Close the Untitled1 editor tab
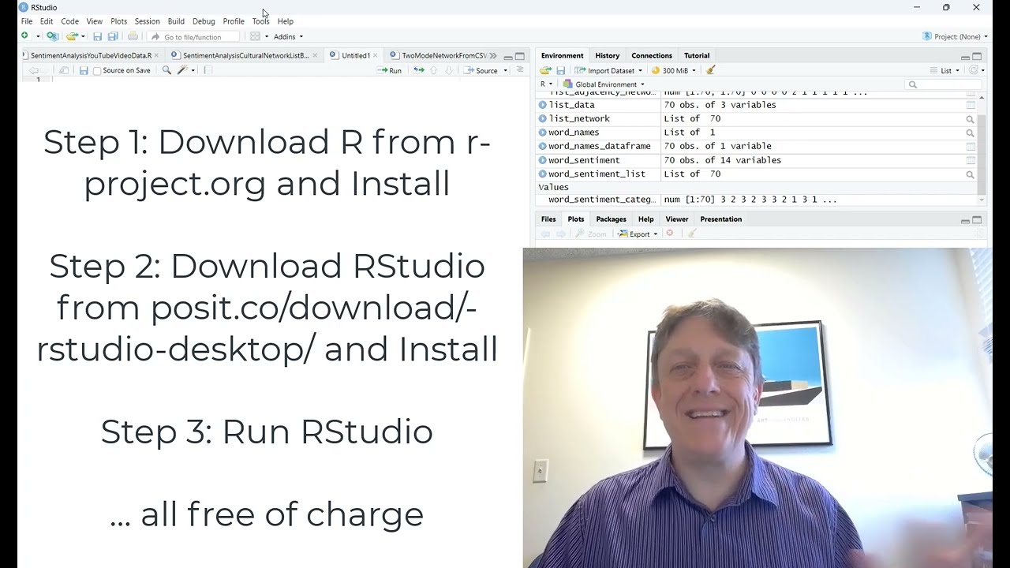This screenshot has height=568, width=1010. [x=375, y=56]
